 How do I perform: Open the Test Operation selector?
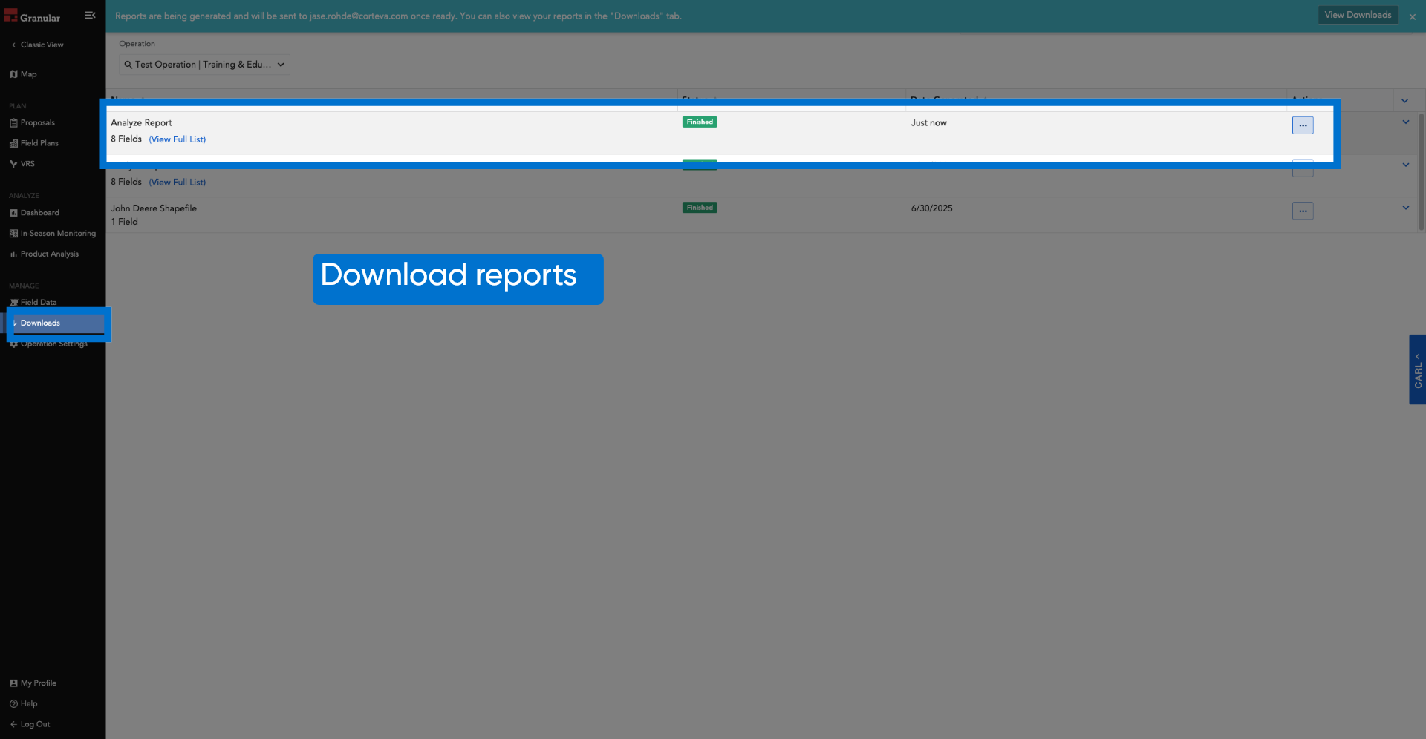click(204, 65)
